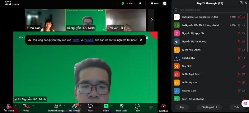Unmute Nguyễn Thị Ngọc Chi's microphone
The height and width of the screenshot is (113, 249).
tap(239, 33)
